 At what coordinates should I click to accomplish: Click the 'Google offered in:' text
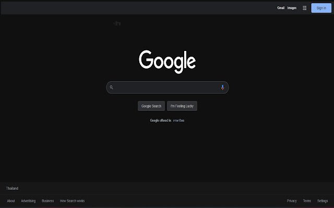tap(161, 120)
